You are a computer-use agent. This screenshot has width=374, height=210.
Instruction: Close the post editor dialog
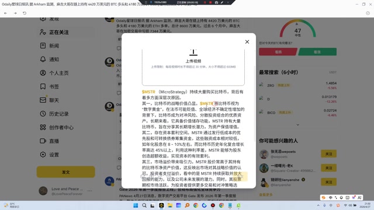point(247,42)
